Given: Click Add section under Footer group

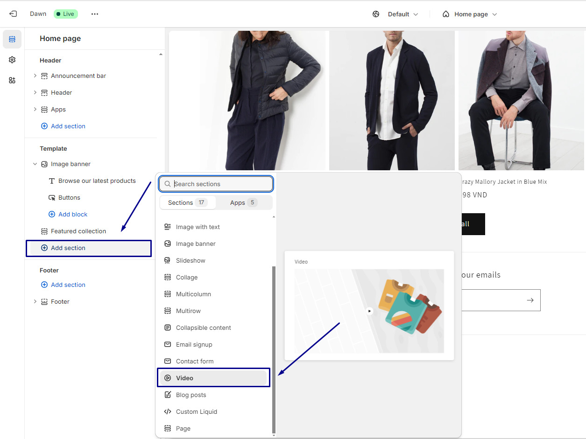Looking at the screenshot, I should pos(63,285).
